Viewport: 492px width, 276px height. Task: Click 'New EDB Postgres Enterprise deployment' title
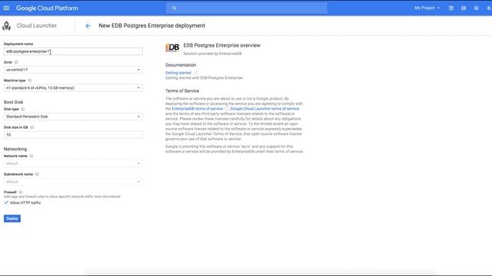click(152, 25)
